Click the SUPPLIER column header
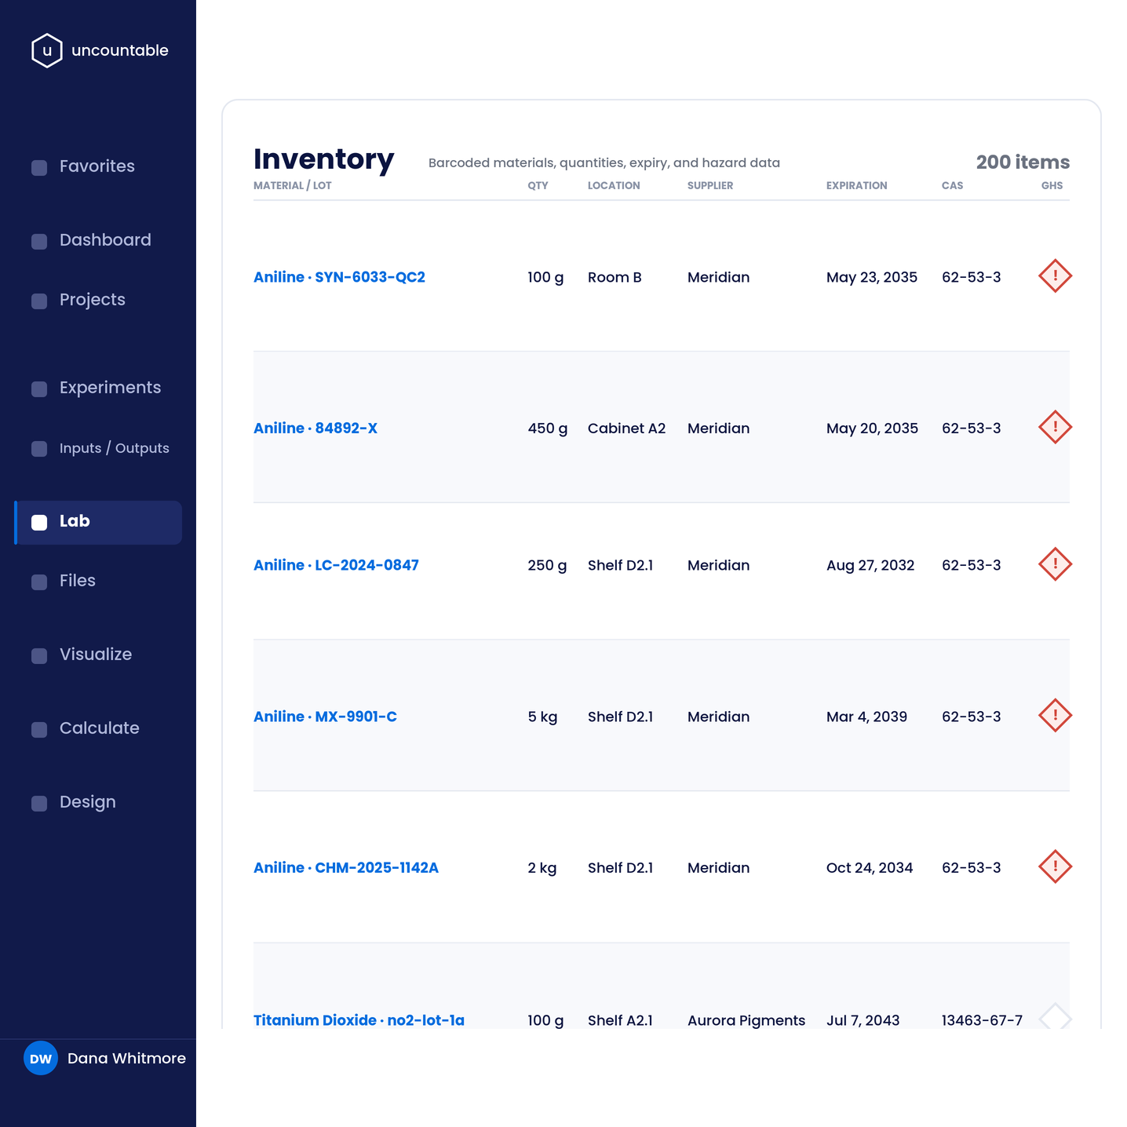 click(710, 186)
